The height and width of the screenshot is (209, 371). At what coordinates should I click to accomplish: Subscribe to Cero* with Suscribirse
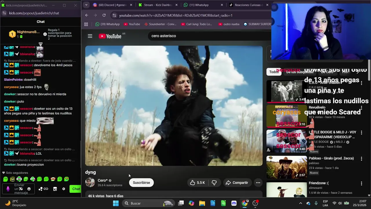pos(141,183)
